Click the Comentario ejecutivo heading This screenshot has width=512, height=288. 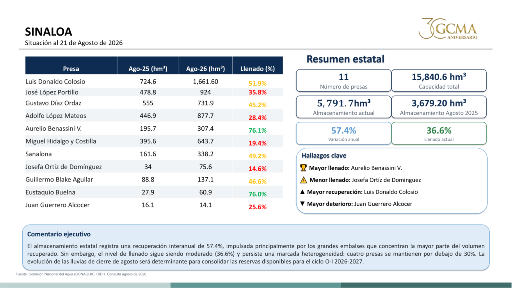[x=59, y=234]
